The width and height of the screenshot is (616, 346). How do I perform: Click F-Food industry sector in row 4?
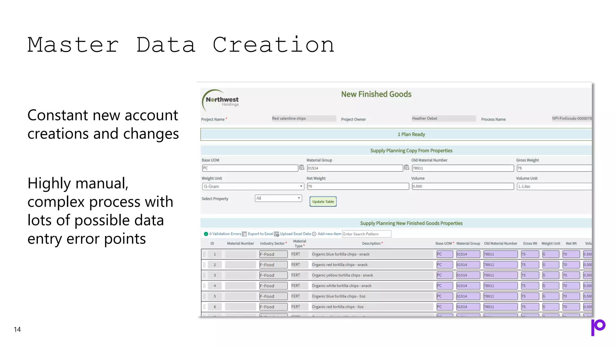[x=273, y=286]
